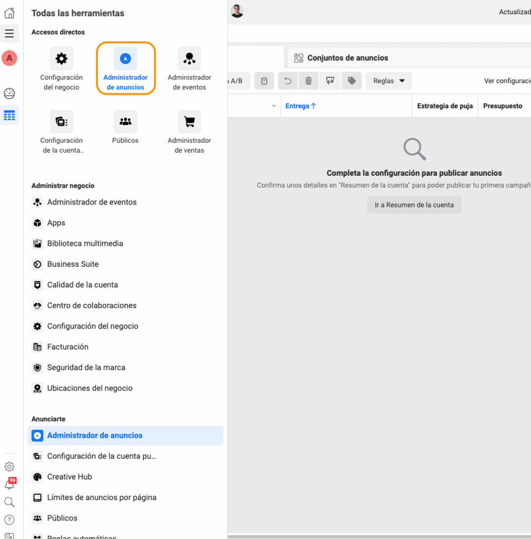Open Configuración del negocio shortcut icon

click(x=62, y=59)
